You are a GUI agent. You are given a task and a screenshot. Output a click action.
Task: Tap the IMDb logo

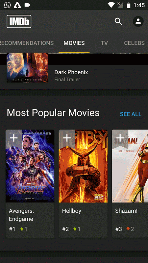click(19, 21)
